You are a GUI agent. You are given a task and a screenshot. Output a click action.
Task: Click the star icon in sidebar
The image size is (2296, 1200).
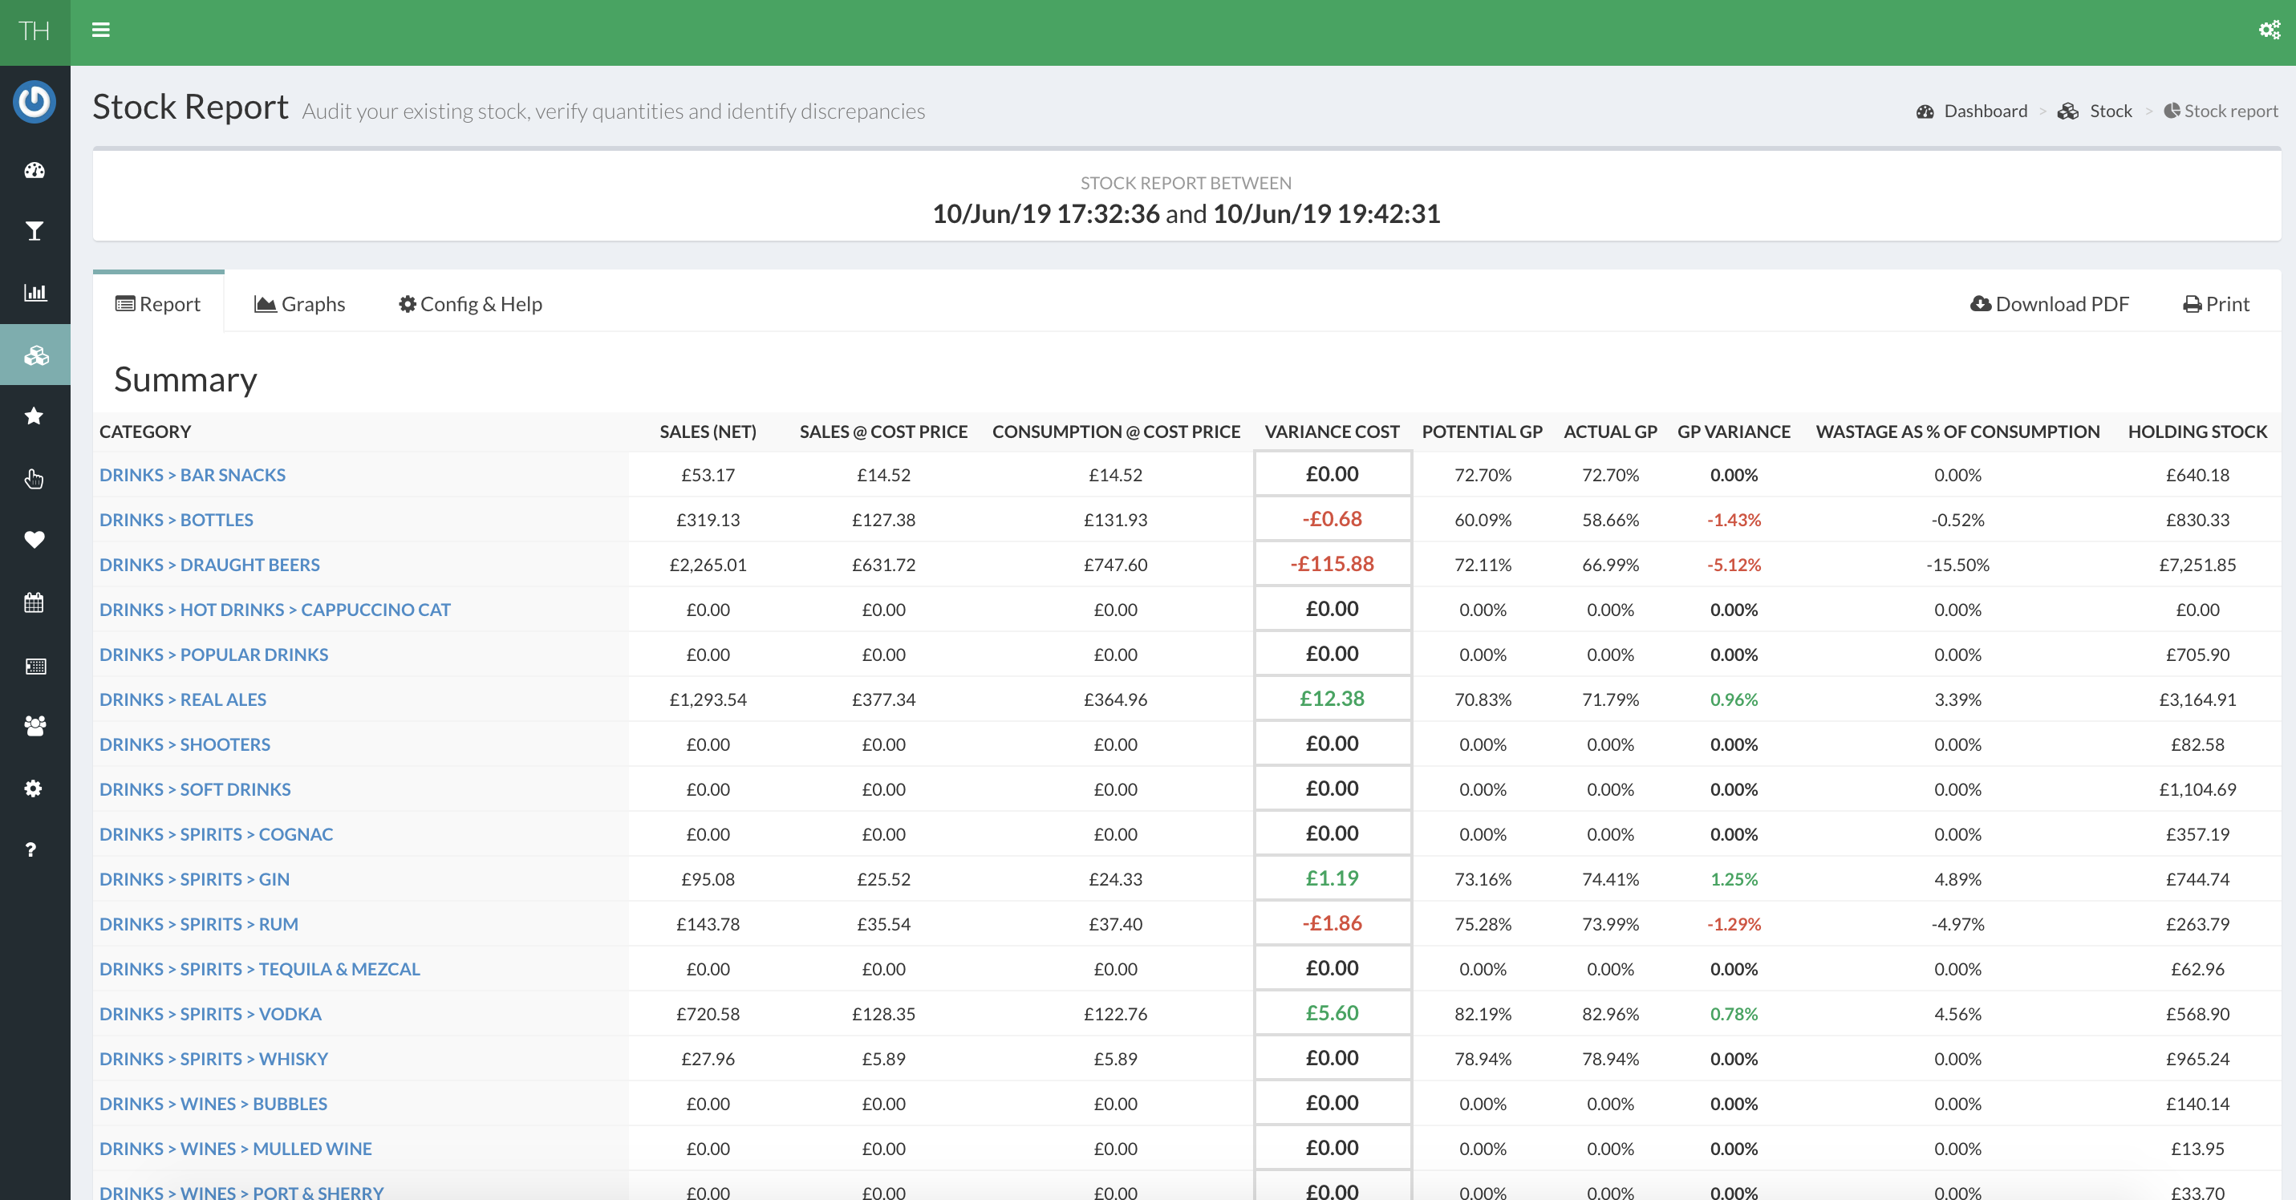pyautogui.click(x=34, y=416)
